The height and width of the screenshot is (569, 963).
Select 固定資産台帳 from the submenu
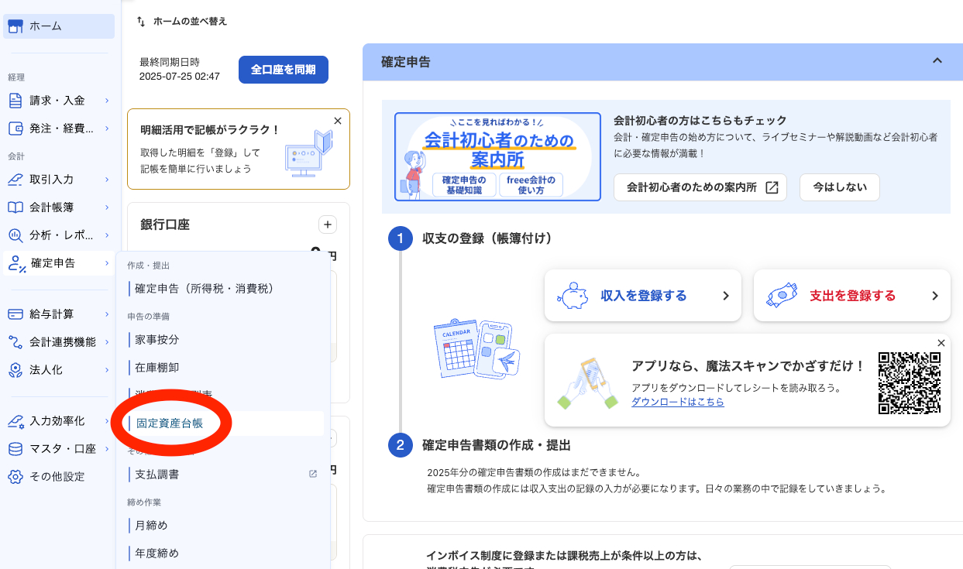click(x=172, y=423)
